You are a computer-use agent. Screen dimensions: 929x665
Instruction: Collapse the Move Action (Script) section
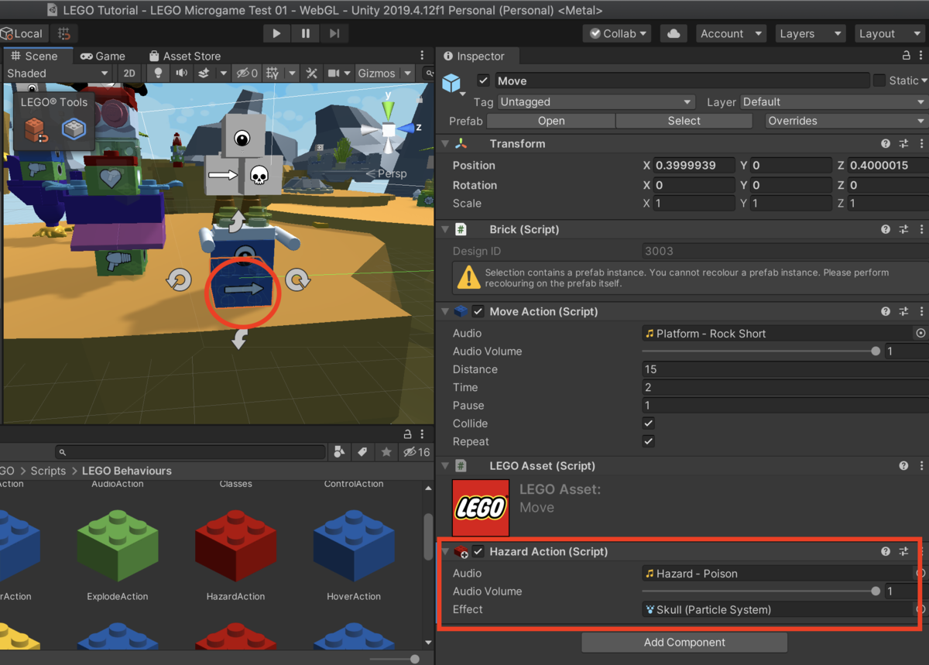445,311
